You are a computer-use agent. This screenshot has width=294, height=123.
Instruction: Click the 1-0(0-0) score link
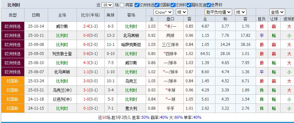click(91, 99)
